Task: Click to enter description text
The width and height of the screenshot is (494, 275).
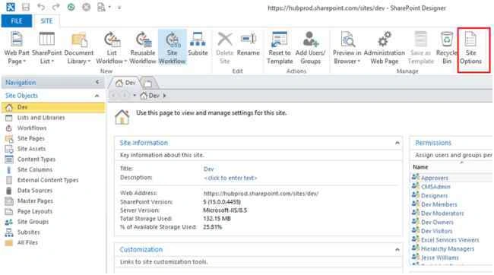Action: click(230, 178)
